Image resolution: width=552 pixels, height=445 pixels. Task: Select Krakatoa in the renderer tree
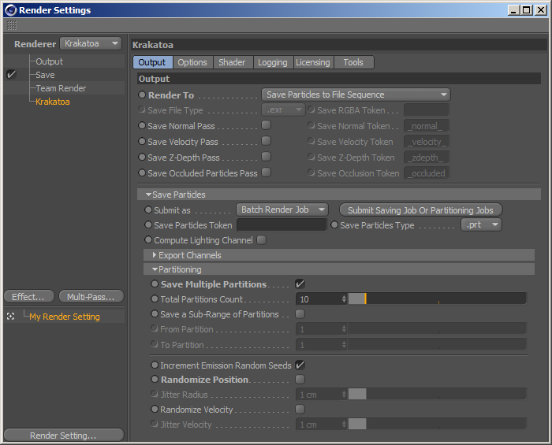coord(53,102)
